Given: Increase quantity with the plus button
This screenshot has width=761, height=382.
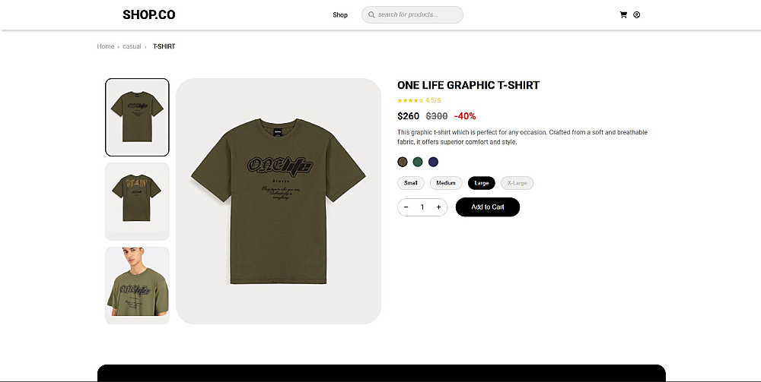Looking at the screenshot, I should (438, 207).
